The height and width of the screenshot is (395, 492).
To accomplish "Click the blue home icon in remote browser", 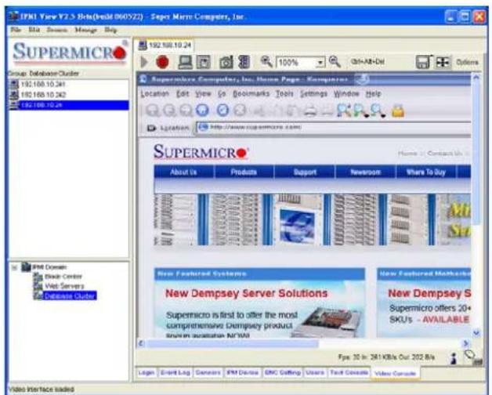I will 202,111.
